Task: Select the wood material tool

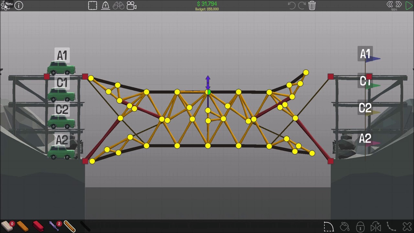Action: pyautogui.click(x=23, y=226)
